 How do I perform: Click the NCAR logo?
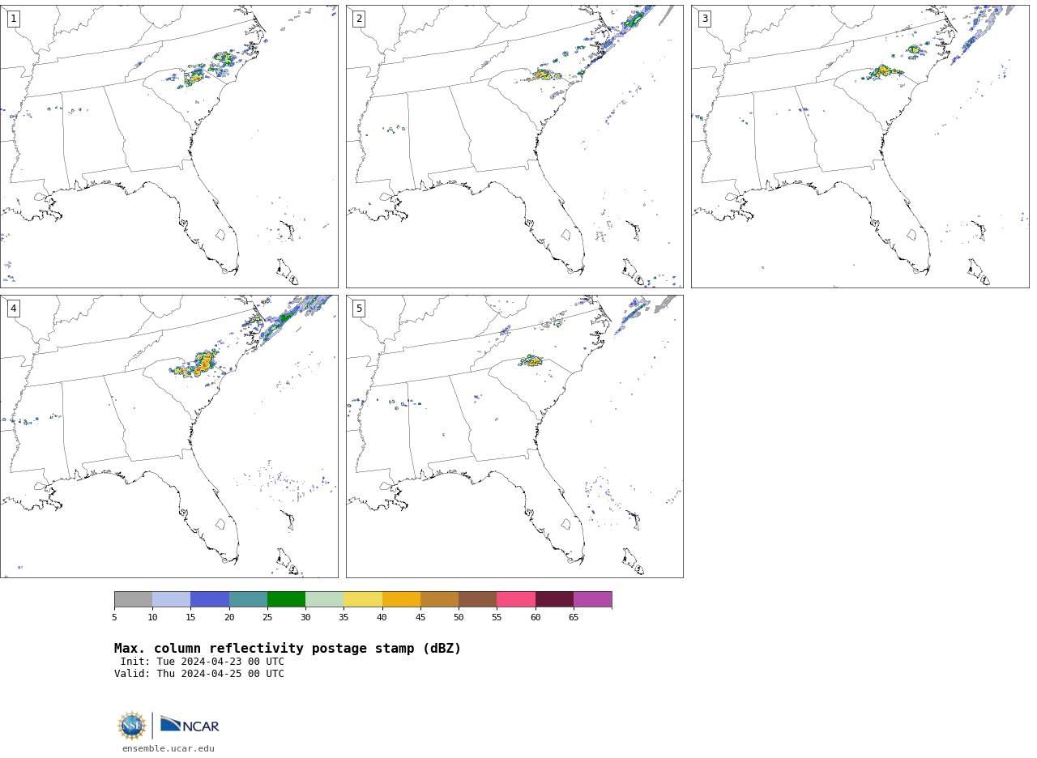point(190,725)
